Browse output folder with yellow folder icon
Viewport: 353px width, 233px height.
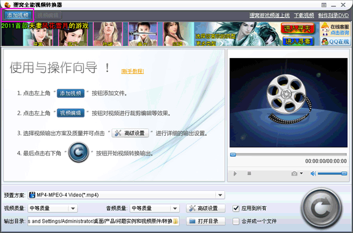[x=176, y=221]
